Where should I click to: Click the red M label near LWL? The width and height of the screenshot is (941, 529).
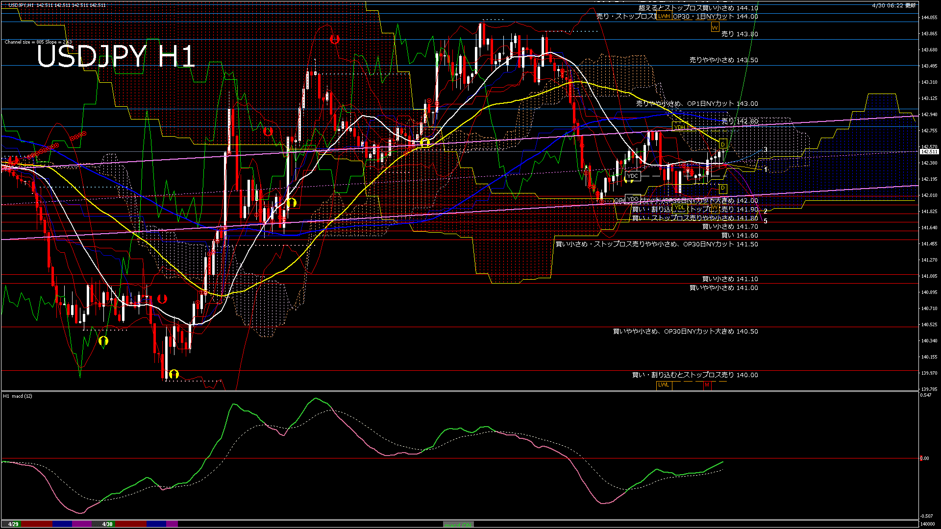click(707, 385)
